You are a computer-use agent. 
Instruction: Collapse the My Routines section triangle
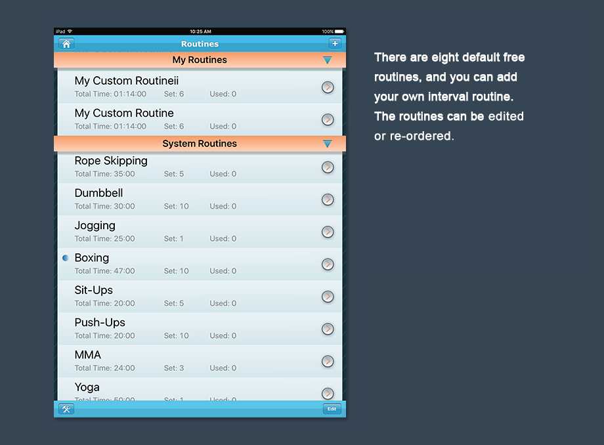(x=328, y=60)
